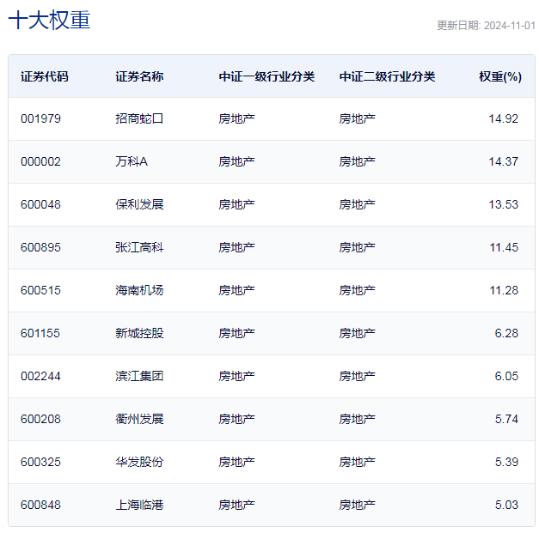Click second-level 房地产 in the 保利发展 row
This screenshot has width=539, height=533.
357,204
